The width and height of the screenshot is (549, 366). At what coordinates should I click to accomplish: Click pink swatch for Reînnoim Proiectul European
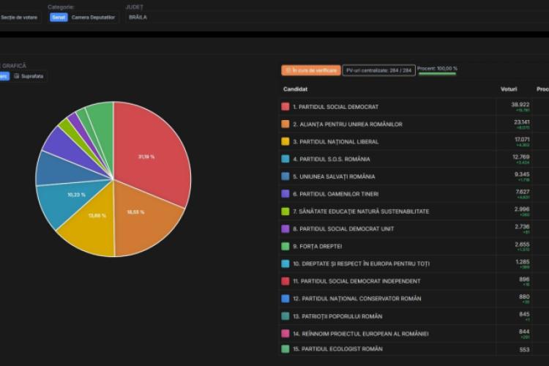tap(285, 333)
